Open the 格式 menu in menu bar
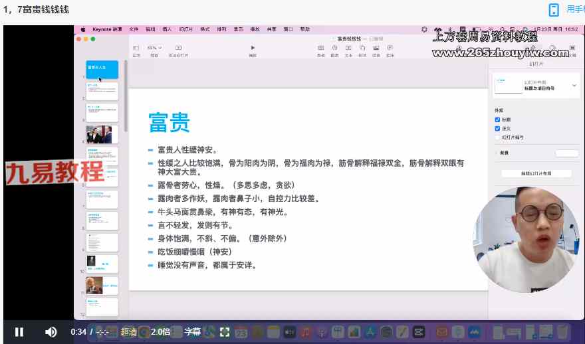The image size is (585, 344). (x=205, y=29)
